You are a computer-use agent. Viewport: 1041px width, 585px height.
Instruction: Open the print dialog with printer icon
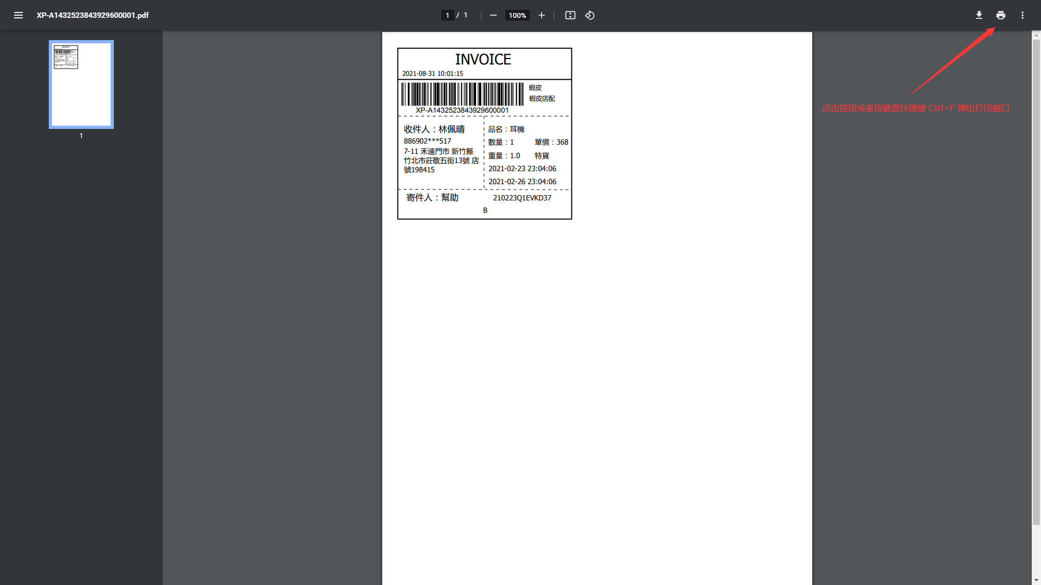(1000, 15)
